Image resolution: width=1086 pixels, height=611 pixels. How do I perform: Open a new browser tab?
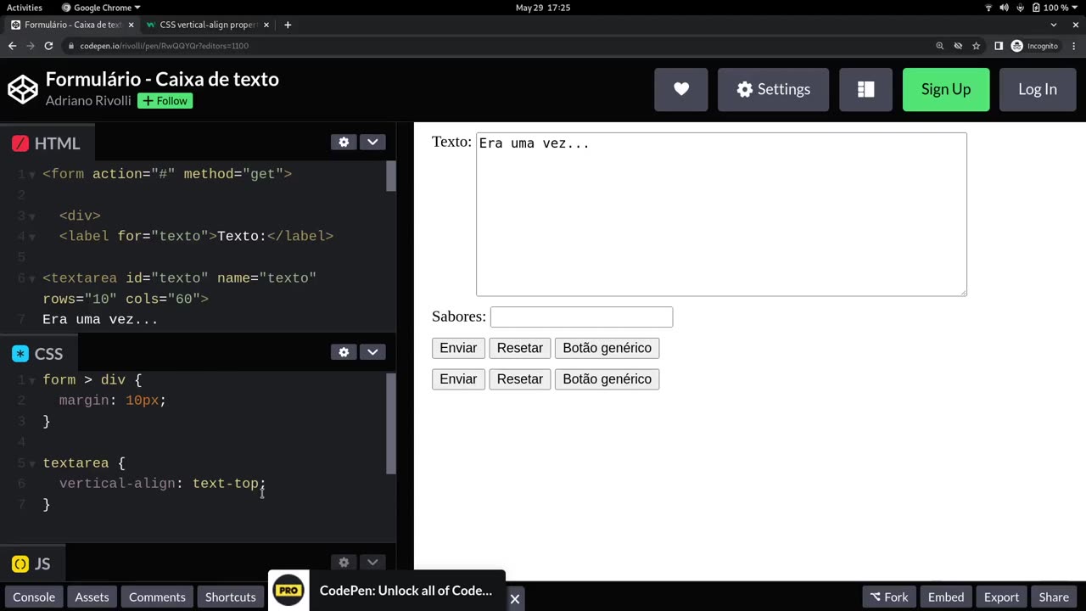click(x=288, y=25)
